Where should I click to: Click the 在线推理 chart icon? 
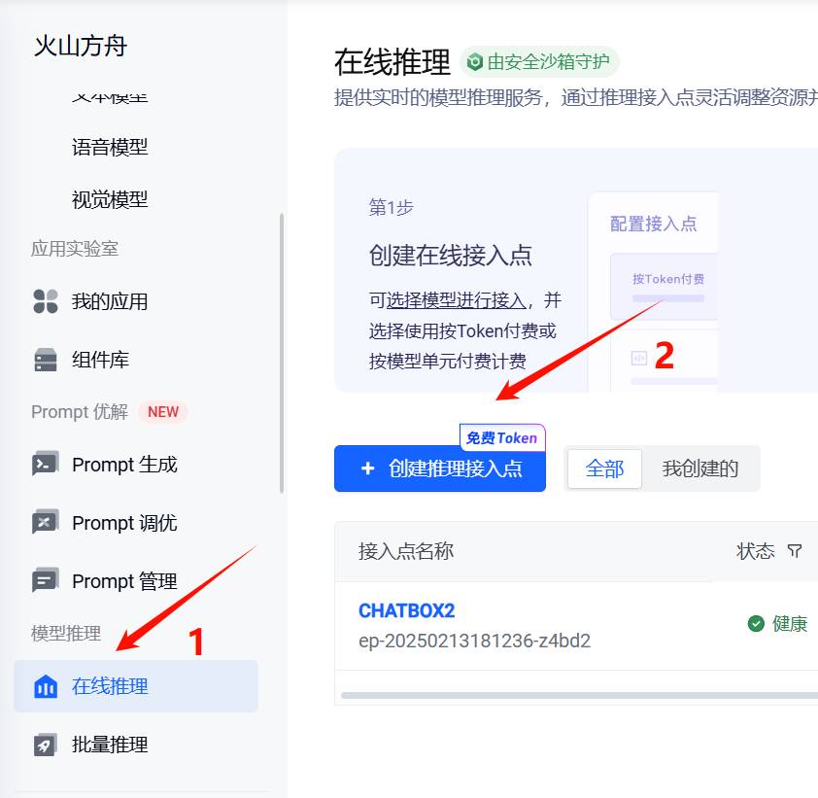tap(46, 686)
